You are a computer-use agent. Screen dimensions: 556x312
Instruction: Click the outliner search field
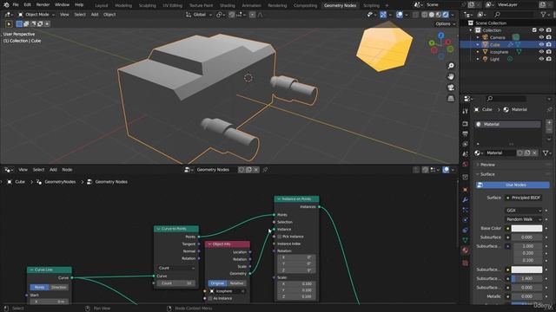[513, 15]
